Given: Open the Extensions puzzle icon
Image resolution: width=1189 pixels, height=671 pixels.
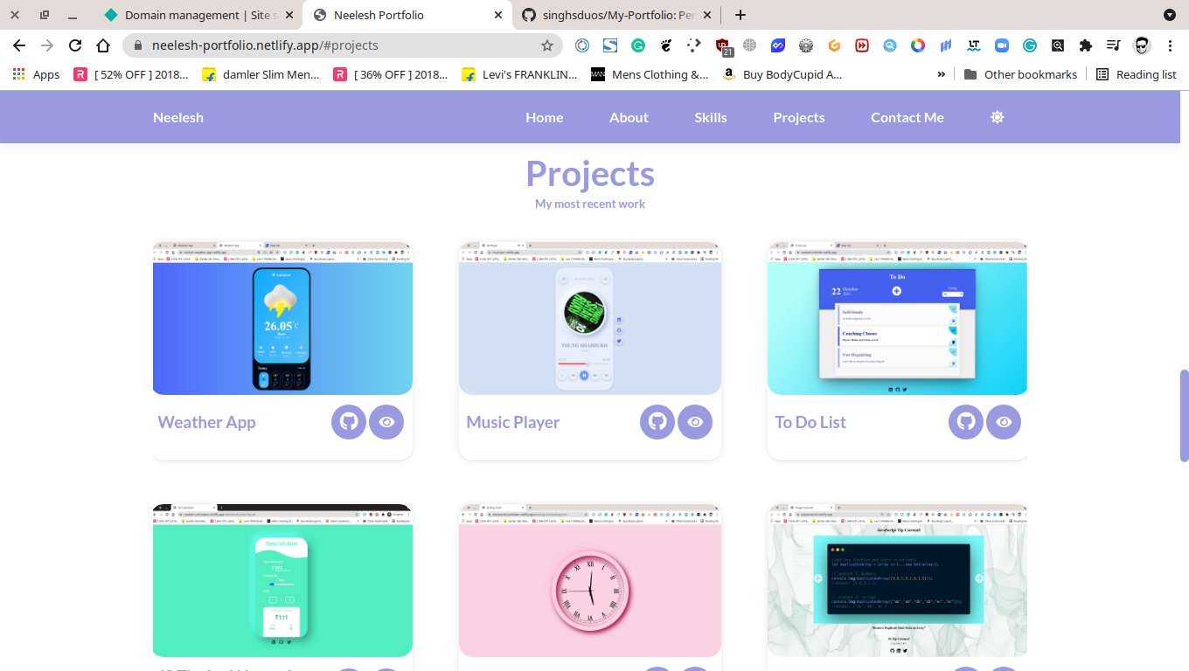Looking at the screenshot, I should pos(1086,45).
